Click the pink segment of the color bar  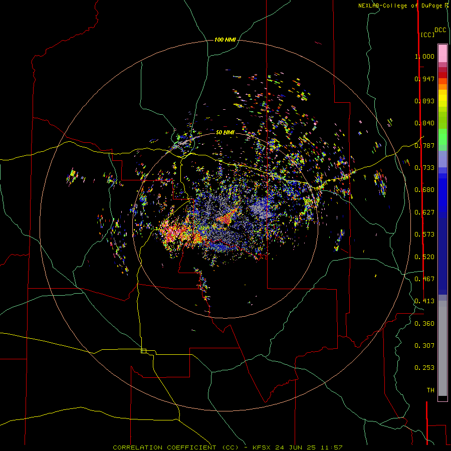click(442, 53)
